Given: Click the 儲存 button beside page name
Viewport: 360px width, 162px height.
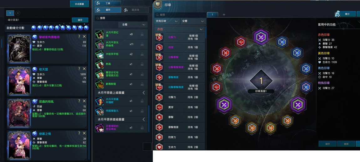Looking at the screenshot, I should coord(80,20).
